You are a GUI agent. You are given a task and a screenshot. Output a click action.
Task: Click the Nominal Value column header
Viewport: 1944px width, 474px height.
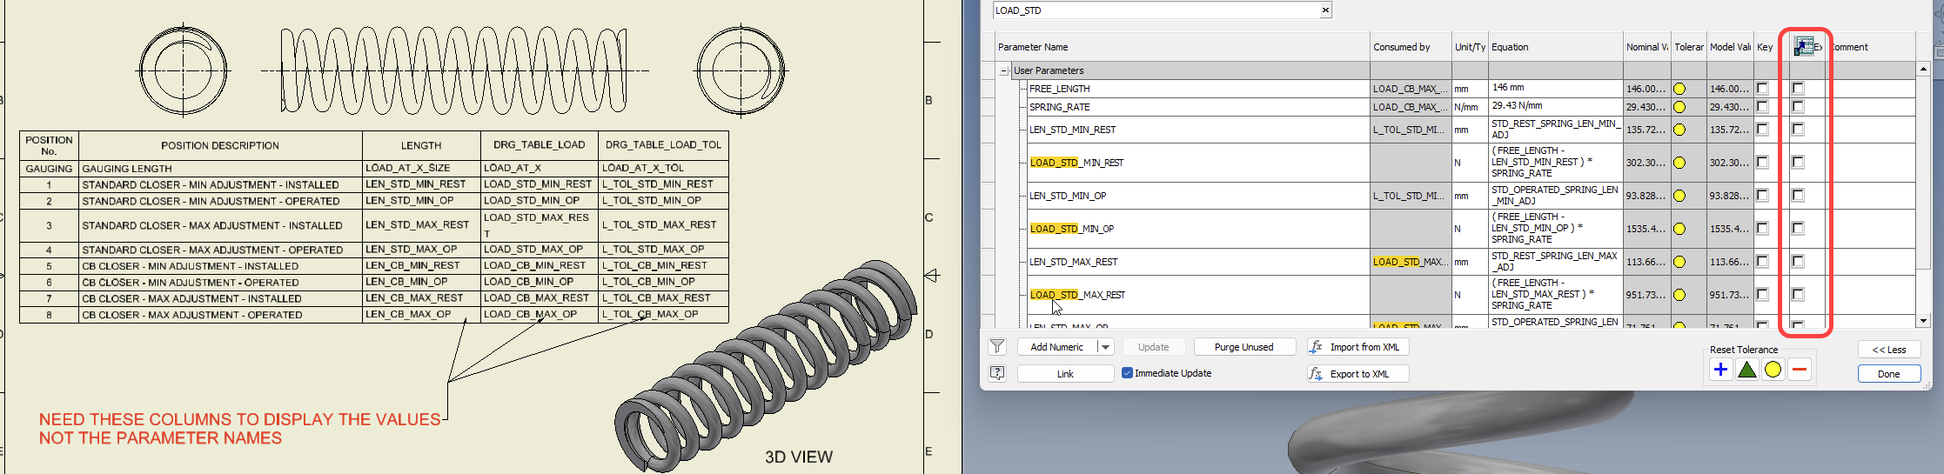tap(1647, 47)
